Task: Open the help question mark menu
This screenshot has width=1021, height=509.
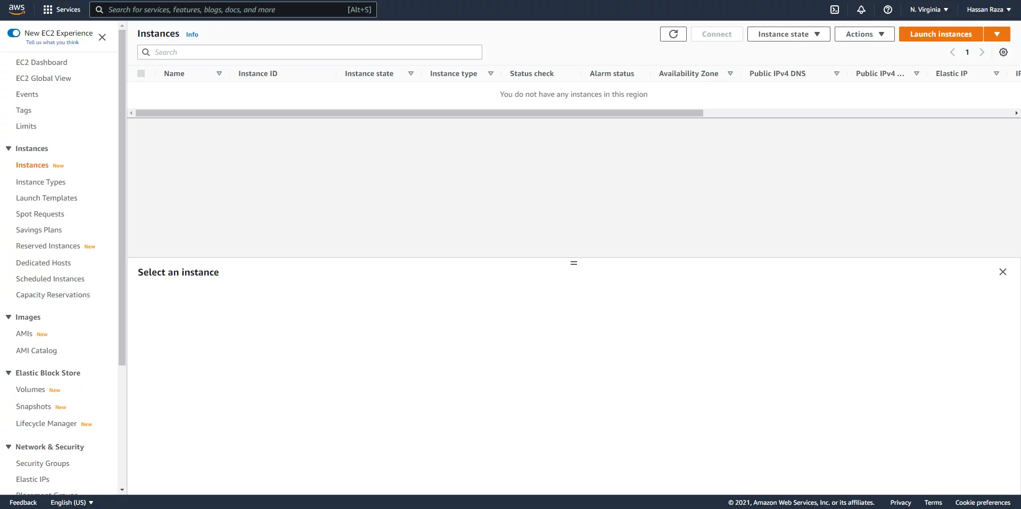Action: (888, 10)
